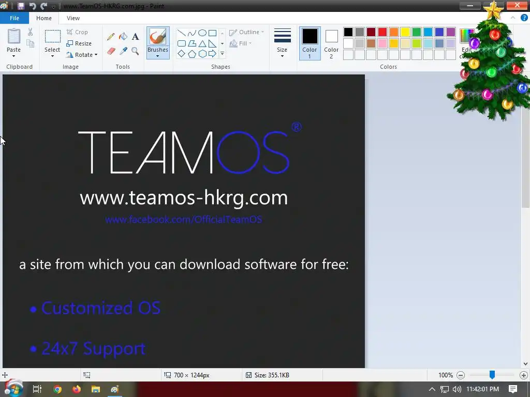Choose the Hexagon shape
Viewport: 530px width, 397px height.
click(202, 54)
